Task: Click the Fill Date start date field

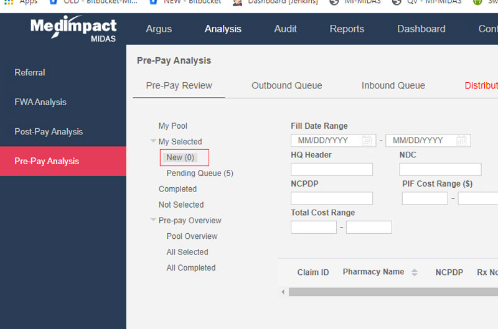Action: (333, 141)
